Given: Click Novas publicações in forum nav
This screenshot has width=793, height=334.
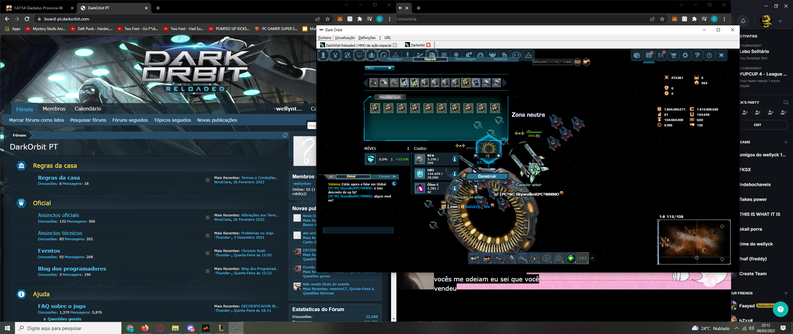Looking at the screenshot, I should click(x=217, y=120).
